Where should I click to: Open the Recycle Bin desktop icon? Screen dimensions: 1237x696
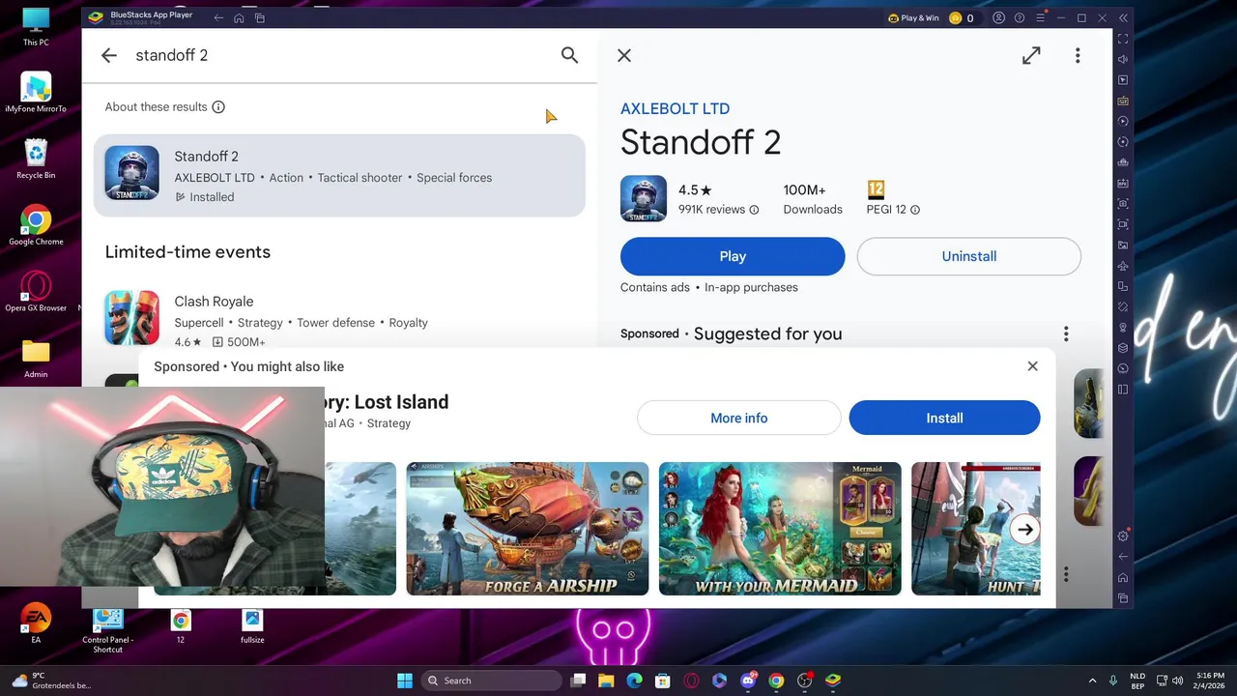(36, 159)
